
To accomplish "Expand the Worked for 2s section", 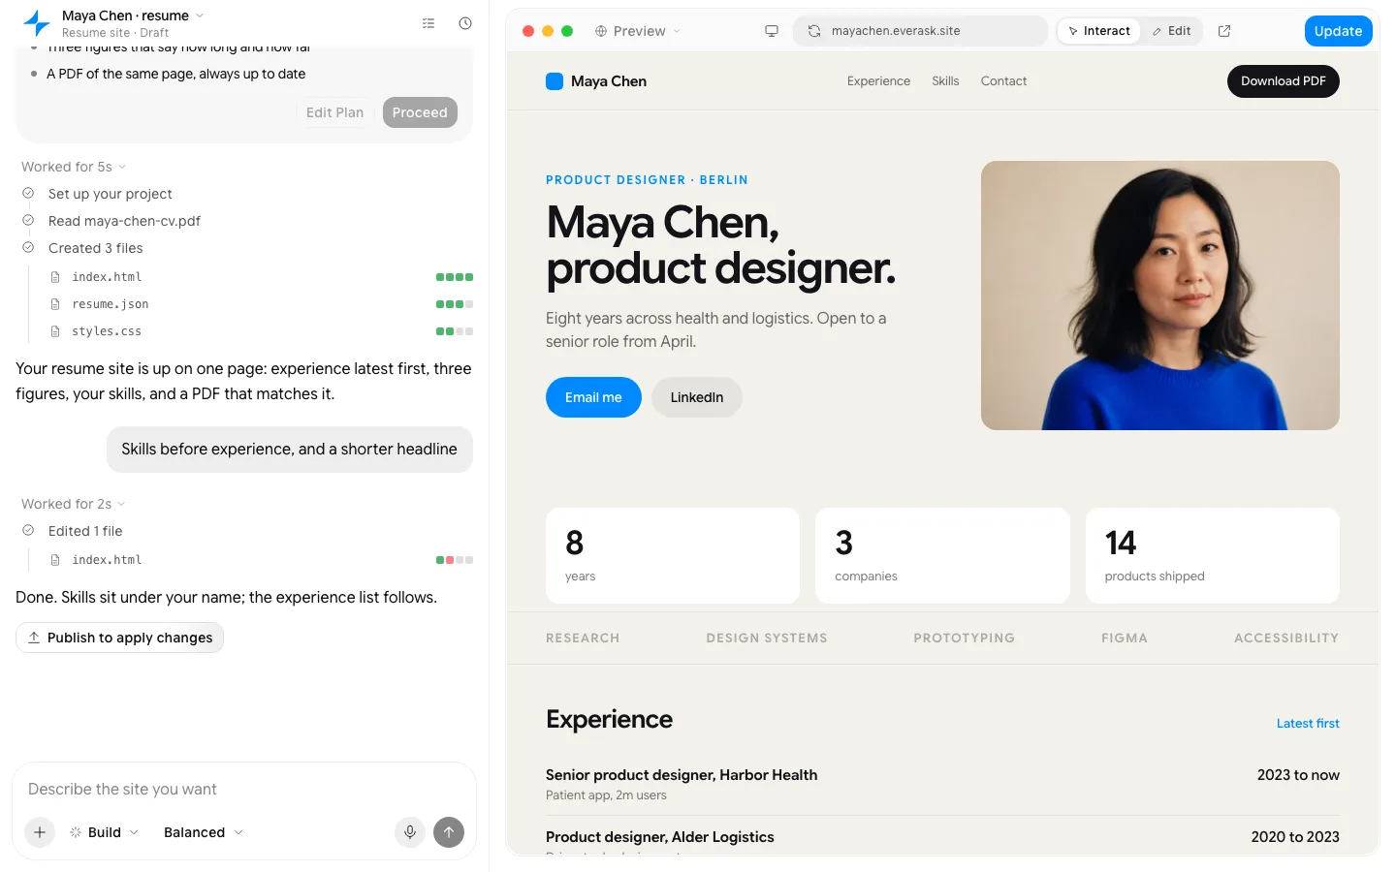I will [74, 504].
